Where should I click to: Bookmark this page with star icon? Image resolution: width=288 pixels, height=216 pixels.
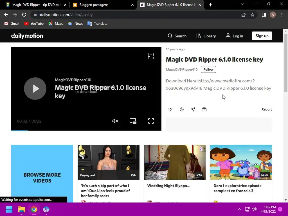(x=253, y=15)
